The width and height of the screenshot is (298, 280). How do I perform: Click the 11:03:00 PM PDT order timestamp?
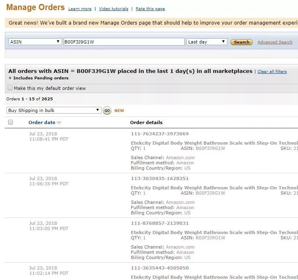click(x=49, y=228)
